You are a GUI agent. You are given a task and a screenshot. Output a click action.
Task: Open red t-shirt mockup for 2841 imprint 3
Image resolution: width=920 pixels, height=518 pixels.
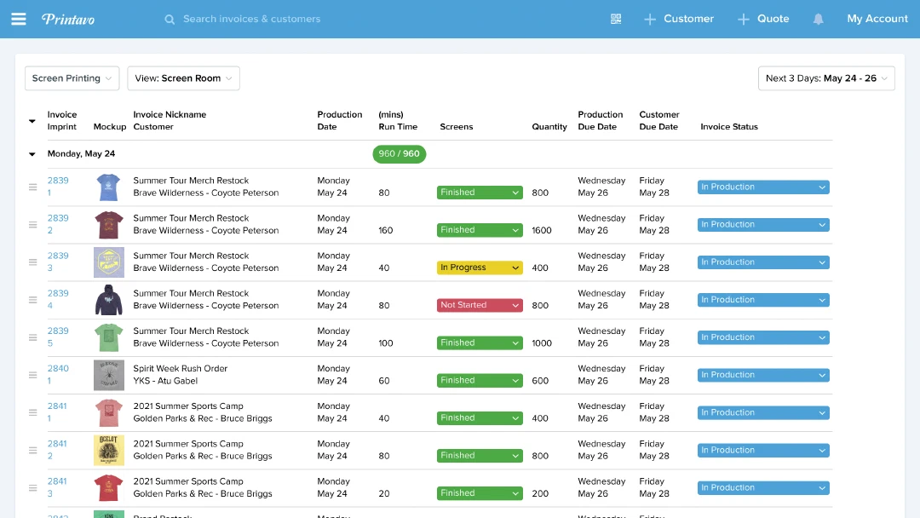click(x=108, y=487)
